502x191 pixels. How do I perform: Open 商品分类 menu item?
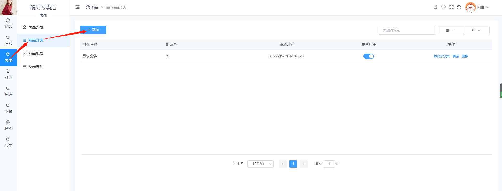tap(43, 40)
